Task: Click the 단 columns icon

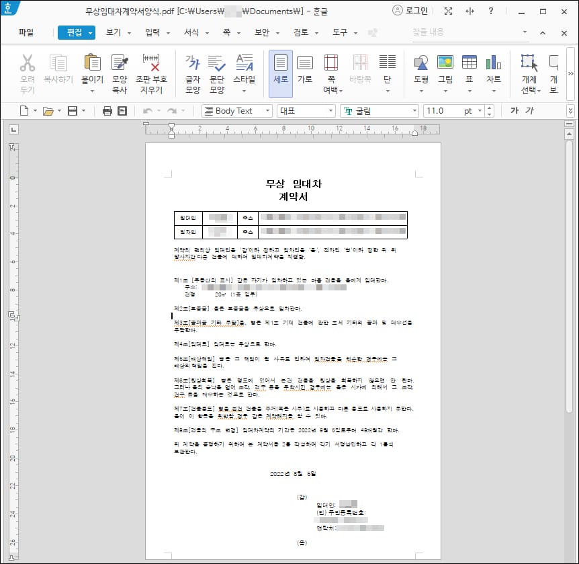Action: coord(388,61)
